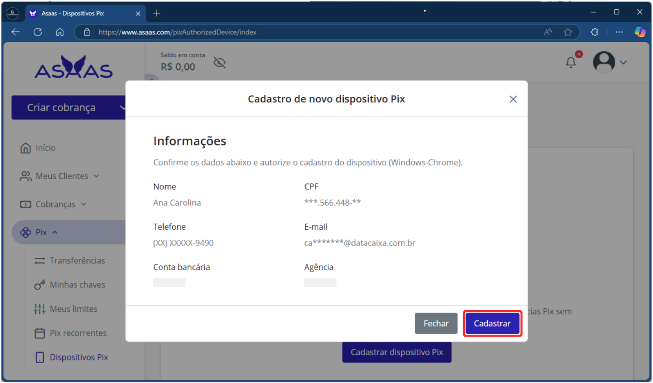Click the browser home icon

click(60, 32)
